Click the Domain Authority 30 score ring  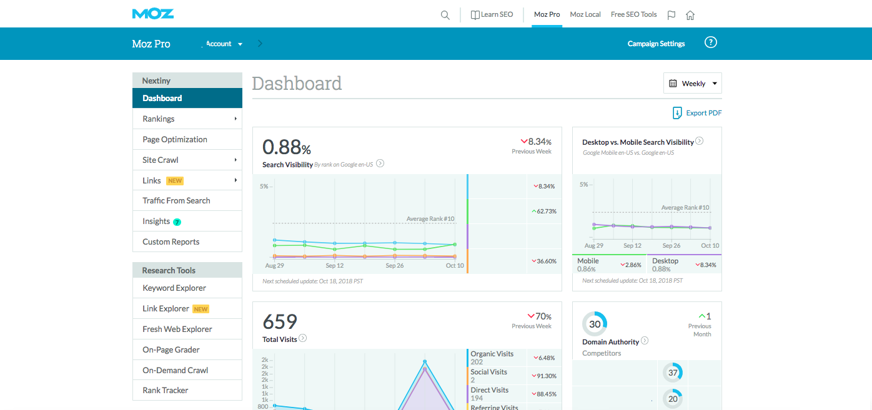[x=595, y=324]
